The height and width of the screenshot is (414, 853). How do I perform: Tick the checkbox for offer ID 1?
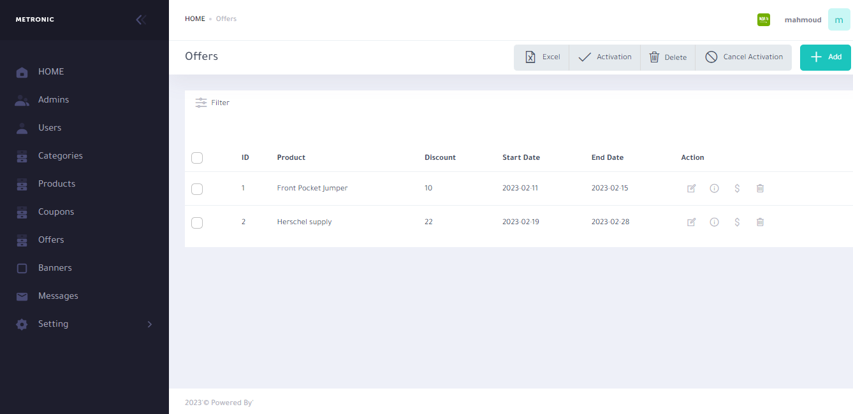(197, 189)
